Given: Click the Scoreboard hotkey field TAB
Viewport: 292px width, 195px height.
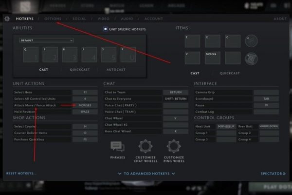Looking at the screenshot, I should click(266, 98).
